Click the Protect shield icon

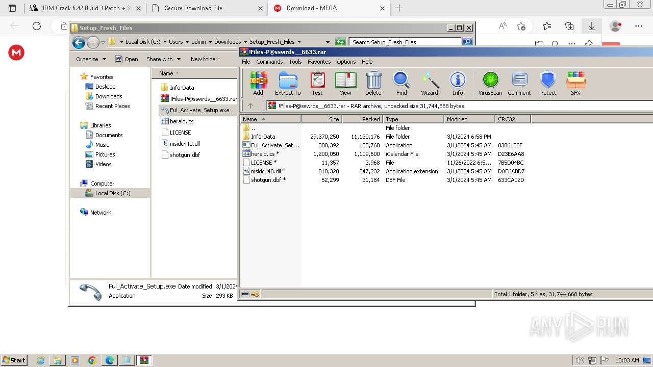coord(547,83)
